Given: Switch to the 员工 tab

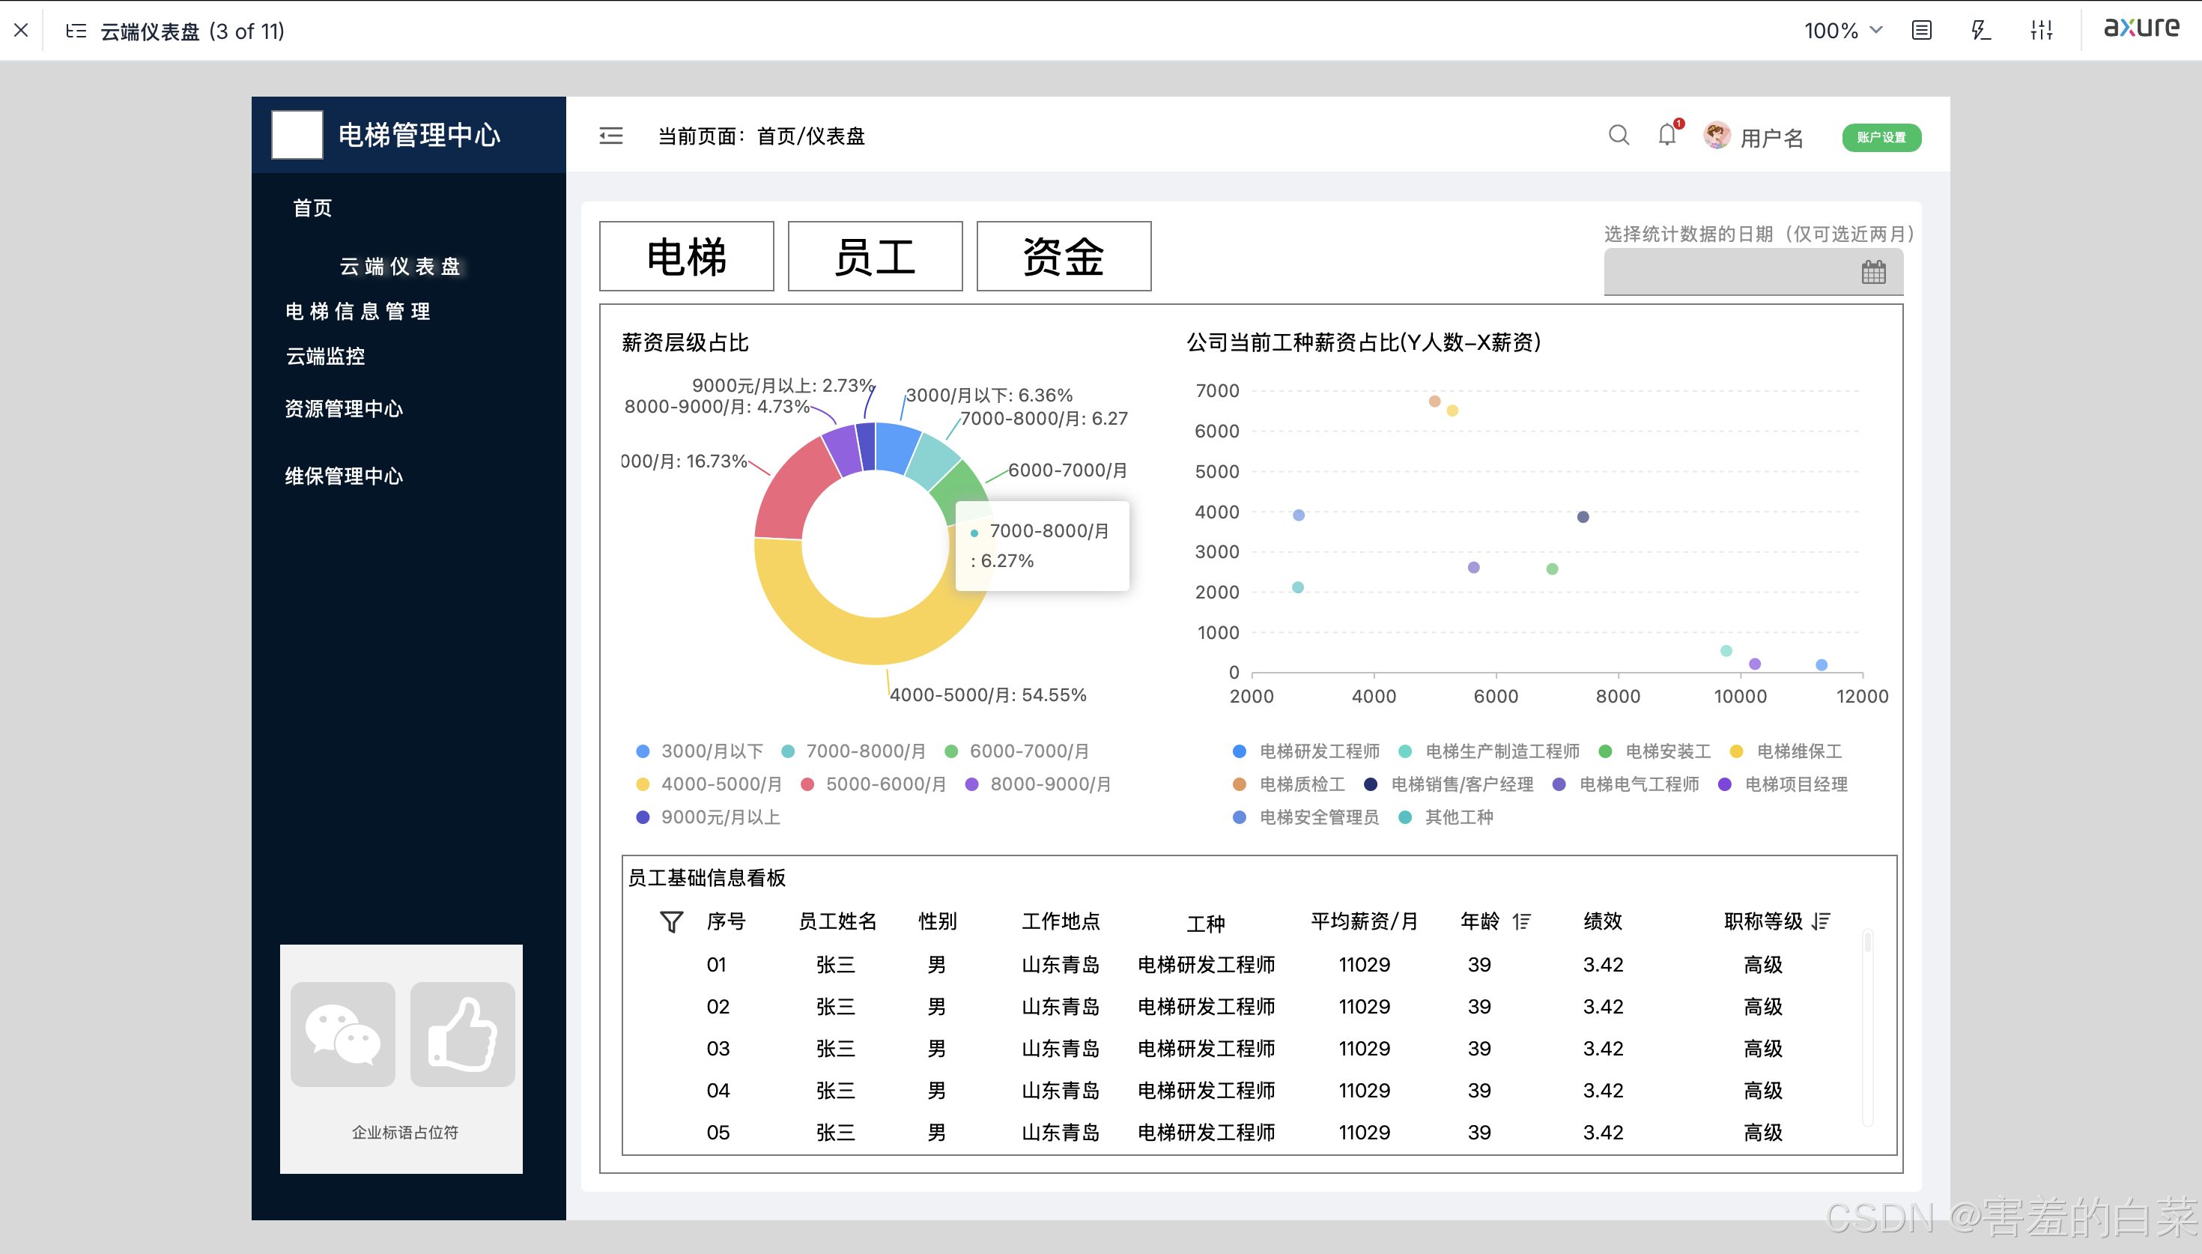Looking at the screenshot, I should tap(875, 257).
